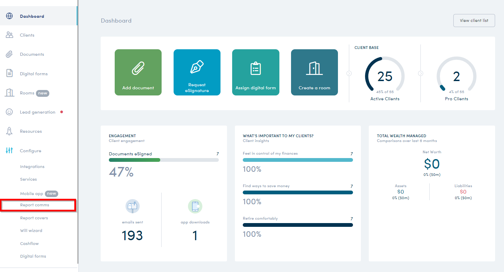Click chevron arrow beside Pro Clients gauge
The height and width of the screenshot is (272, 504).
click(421, 73)
